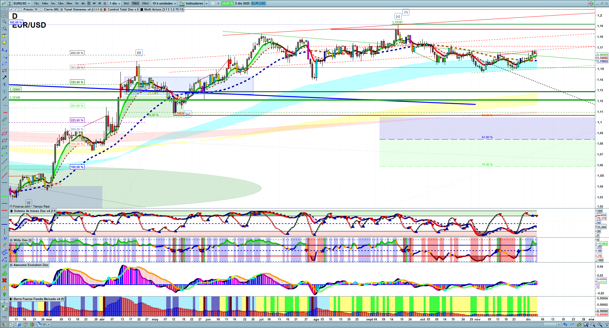Select the alert bell tool
This screenshot has height=328, width=609.
4,43
